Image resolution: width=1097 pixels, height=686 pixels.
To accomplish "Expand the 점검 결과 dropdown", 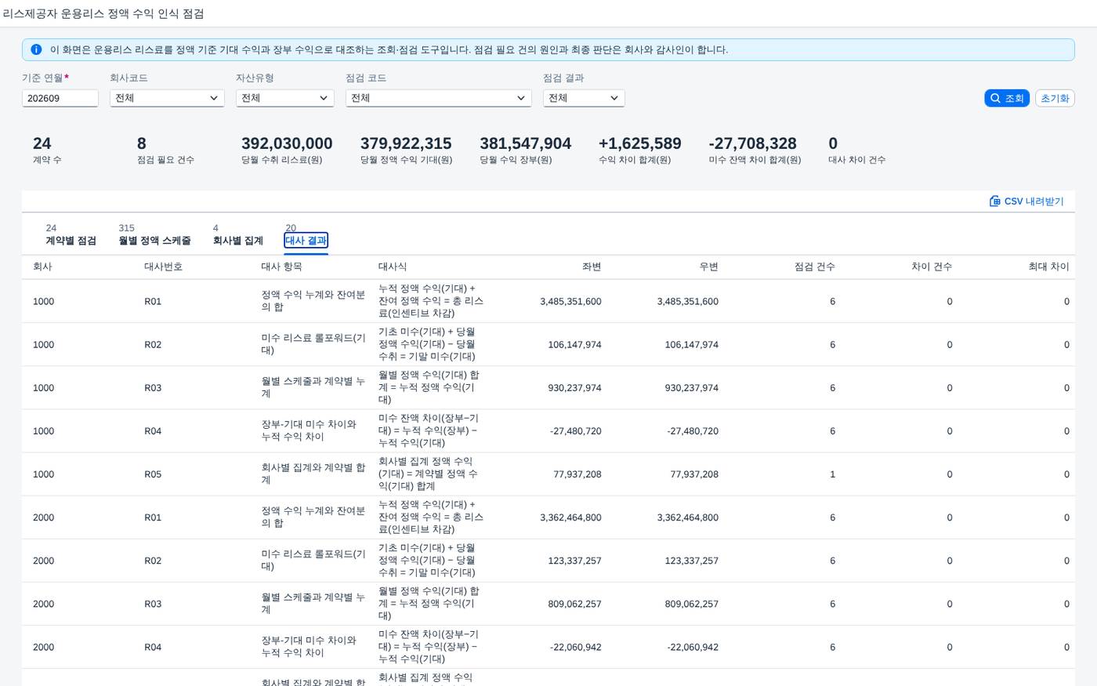I will (584, 98).
